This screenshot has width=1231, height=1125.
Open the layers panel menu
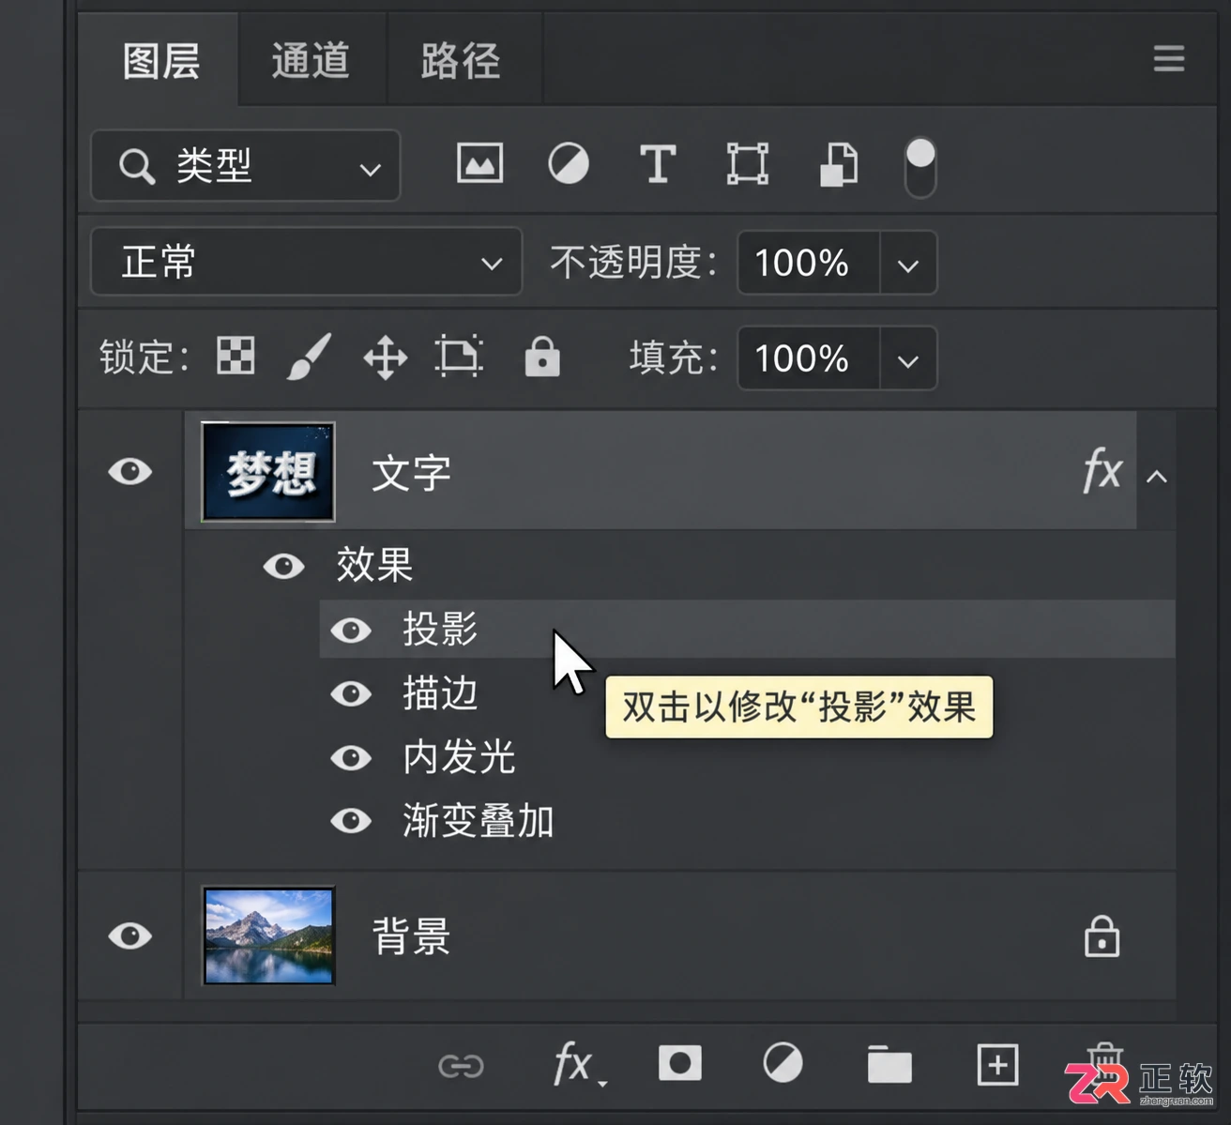click(x=1169, y=59)
